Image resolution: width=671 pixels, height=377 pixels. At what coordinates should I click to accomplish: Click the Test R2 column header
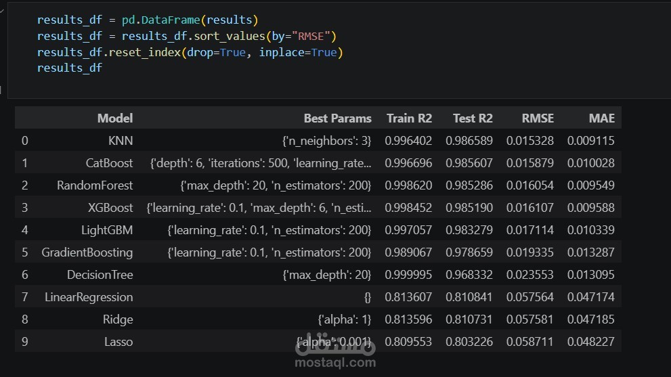473,118
